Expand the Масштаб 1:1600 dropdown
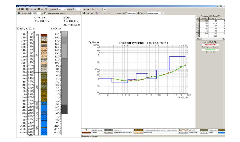 [x=42, y=13]
